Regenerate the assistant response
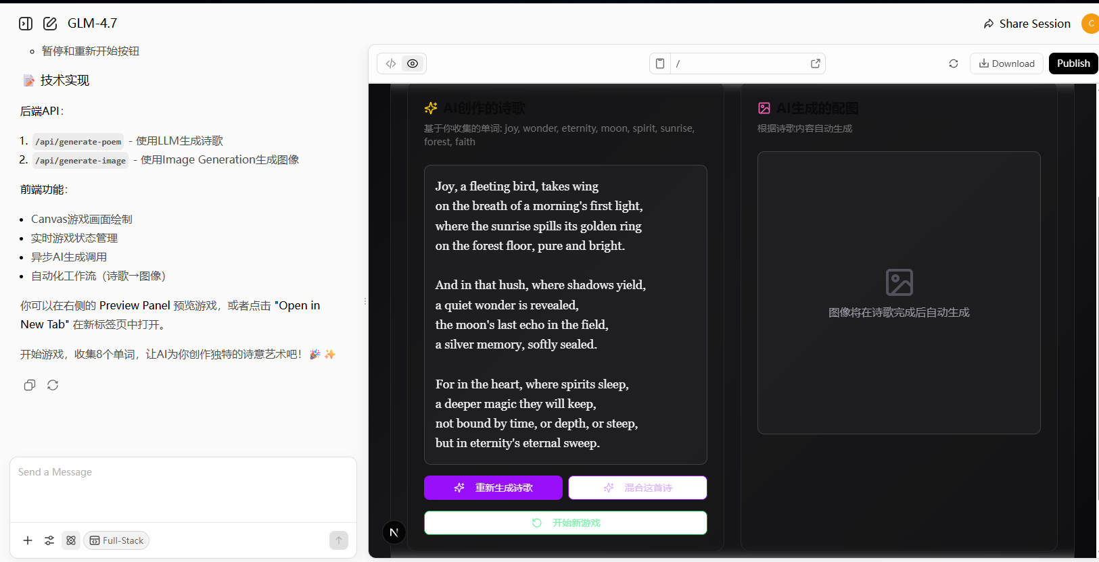The image size is (1099, 562). pos(53,385)
